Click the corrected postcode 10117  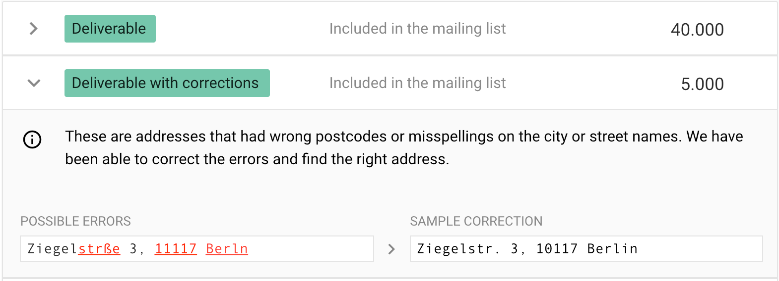[557, 249]
